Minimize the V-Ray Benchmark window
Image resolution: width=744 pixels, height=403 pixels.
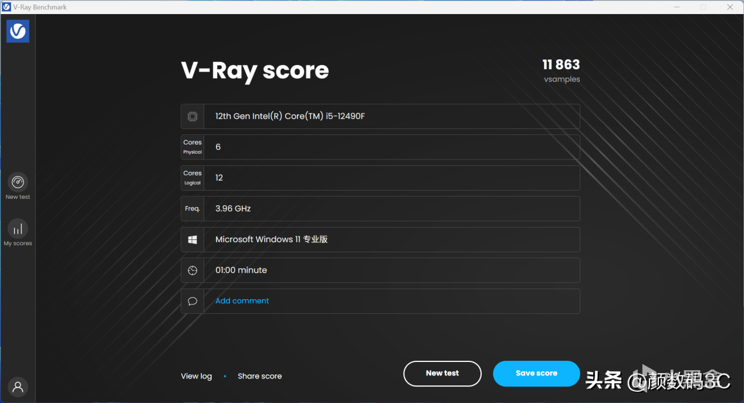[x=676, y=7]
